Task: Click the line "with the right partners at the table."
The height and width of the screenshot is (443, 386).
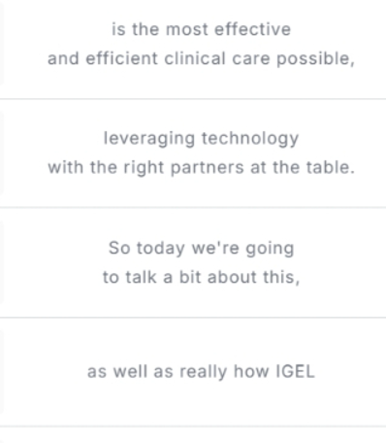Action: (x=201, y=168)
